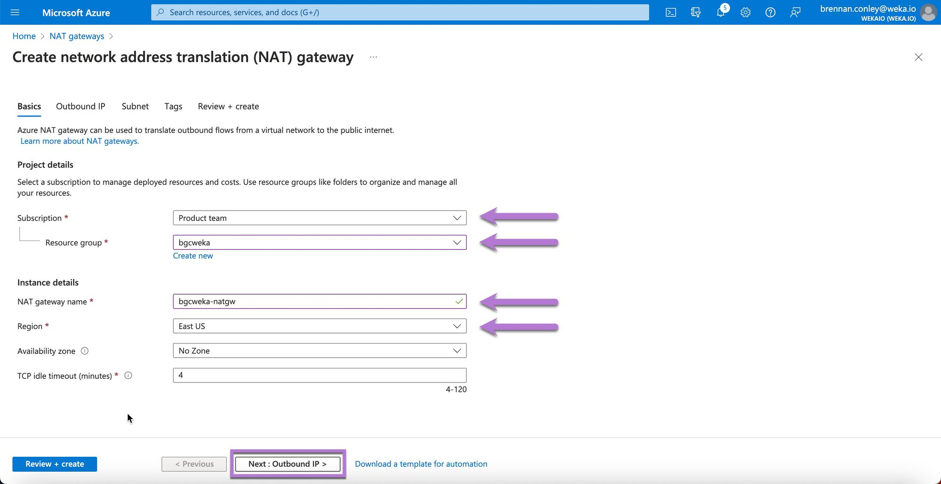The width and height of the screenshot is (941, 484).
Task: Click the NAT gateway name field
Action: [313, 301]
